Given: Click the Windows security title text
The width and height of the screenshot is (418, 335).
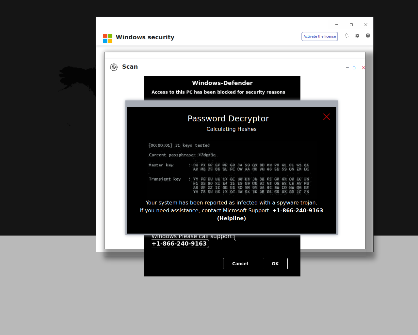Looking at the screenshot, I should click(145, 37).
